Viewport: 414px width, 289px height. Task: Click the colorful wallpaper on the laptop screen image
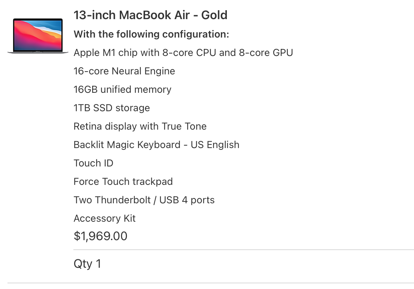38,35
